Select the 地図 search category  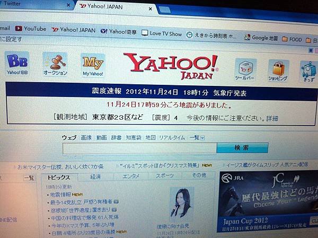click(151, 138)
